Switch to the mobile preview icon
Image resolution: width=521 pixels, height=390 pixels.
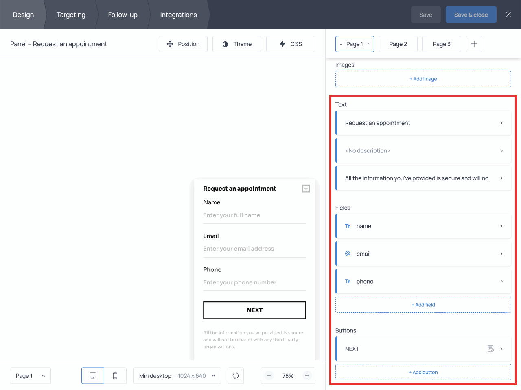[x=115, y=376]
